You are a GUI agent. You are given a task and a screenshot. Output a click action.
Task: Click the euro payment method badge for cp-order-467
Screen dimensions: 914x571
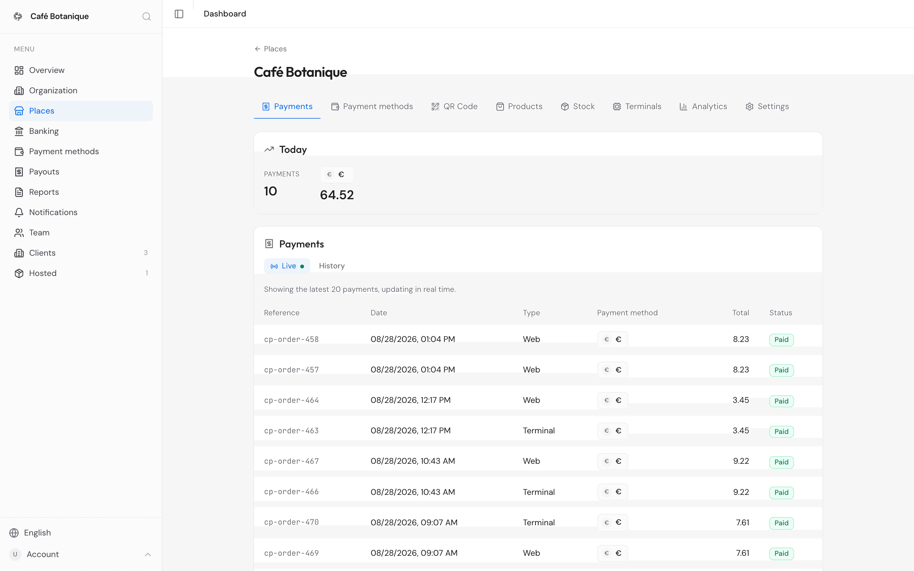[x=613, y=462]
